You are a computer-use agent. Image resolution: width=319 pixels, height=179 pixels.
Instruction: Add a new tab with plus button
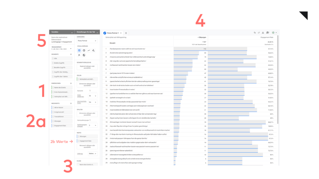pyautogui.click(x=126, y=33)
